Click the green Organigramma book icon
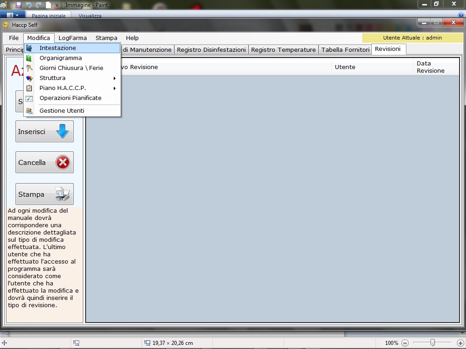Image resolution: width=466 pixels, height=349 pixels. point(30,58)
